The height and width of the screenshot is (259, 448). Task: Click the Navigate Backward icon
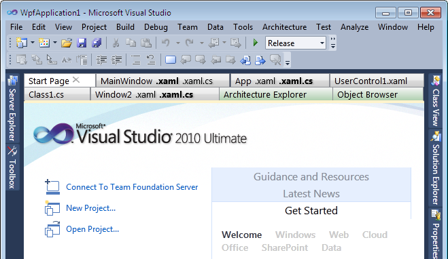pyautogui.click(x=213, y=43)
